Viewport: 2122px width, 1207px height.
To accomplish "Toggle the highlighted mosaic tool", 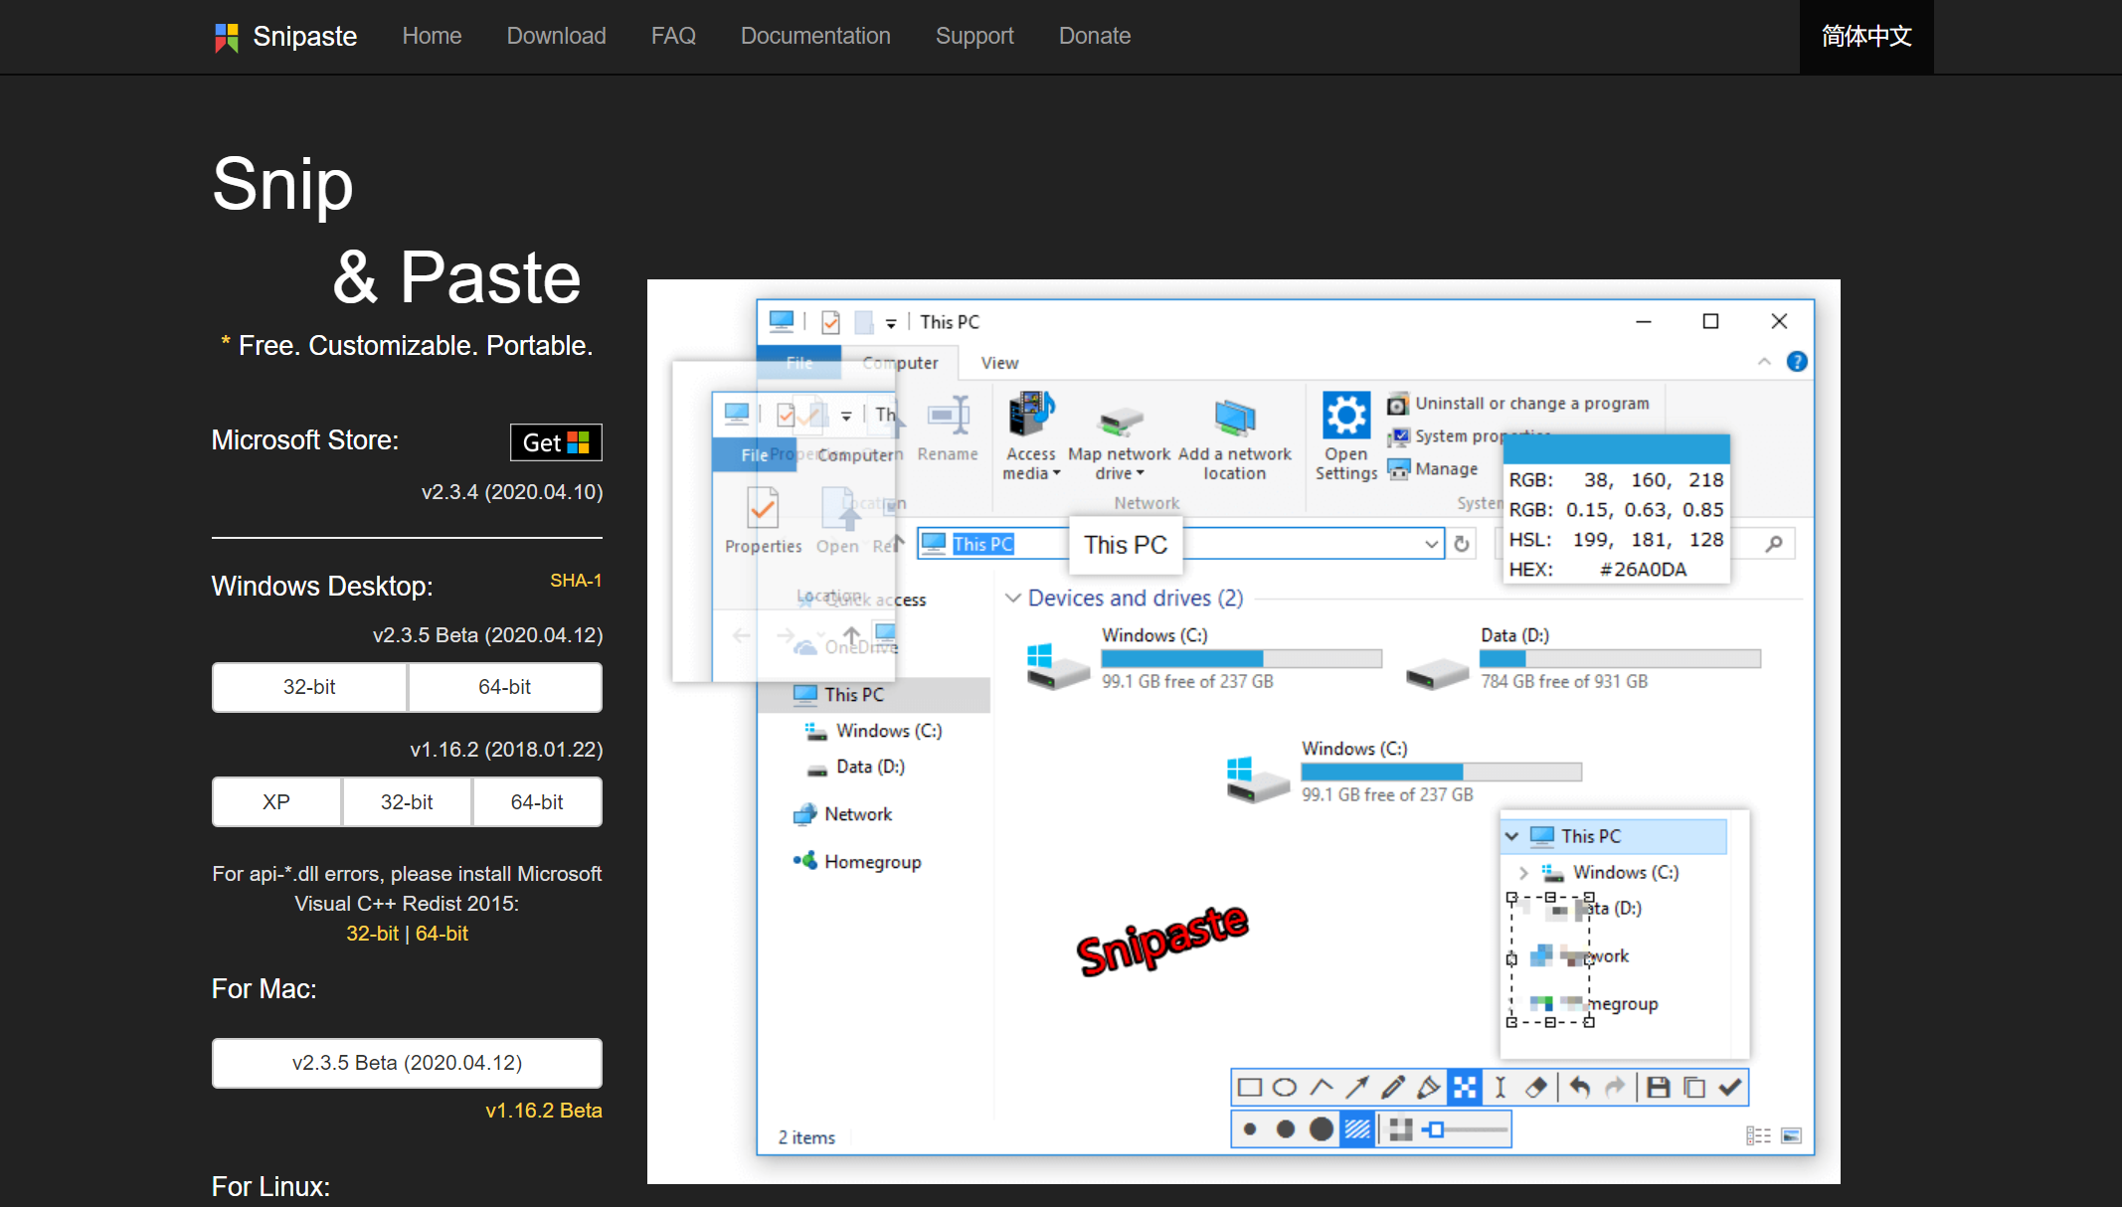I will pyautogui.click(x=1465, y=1088).
